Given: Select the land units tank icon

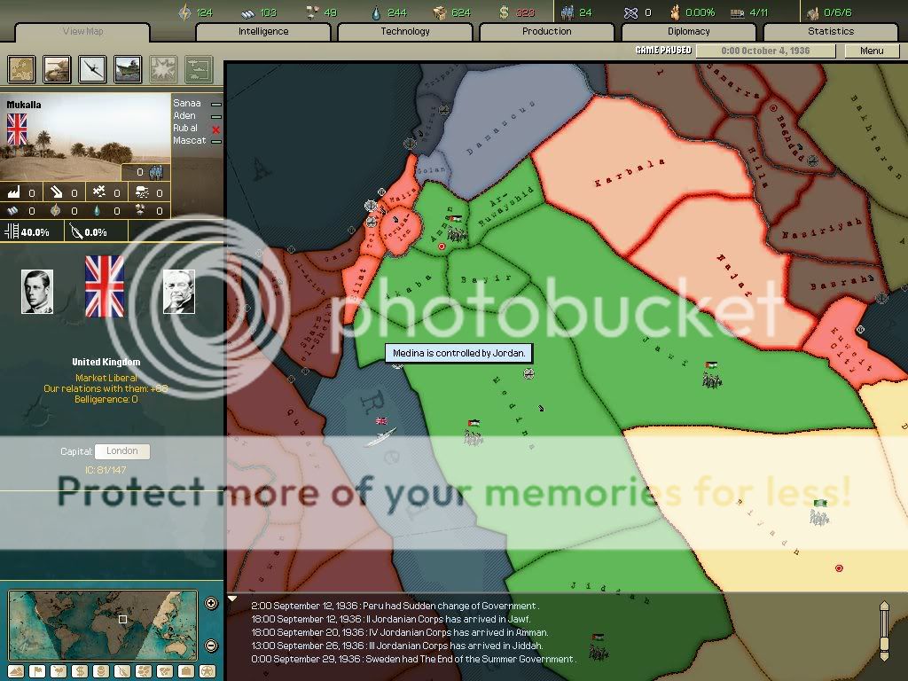Looking at the screenshot, I should (58, 69).
